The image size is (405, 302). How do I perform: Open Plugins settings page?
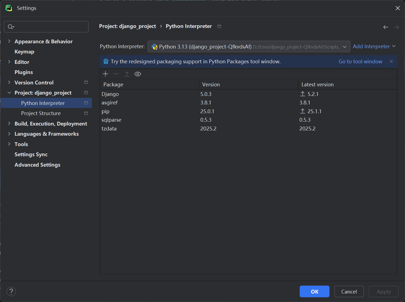click(x=24, y=72)
